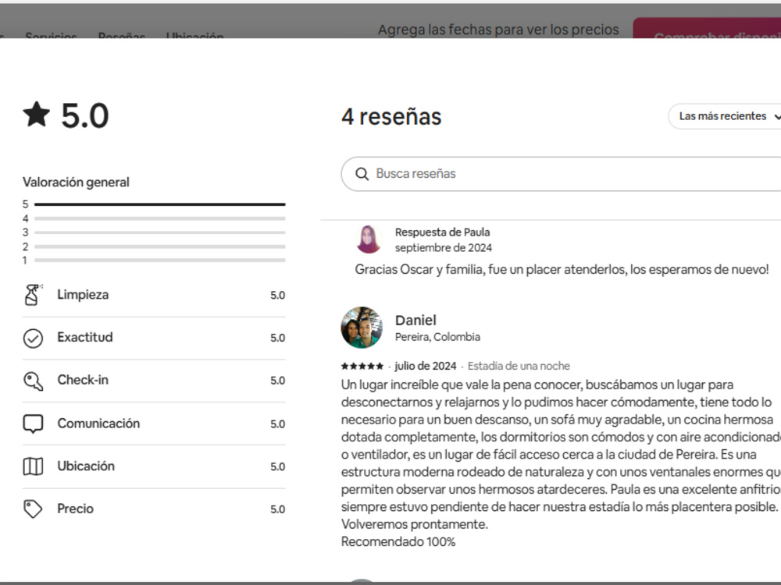Image resolution: width=781 pixels, height=585 pixels.
Task: Click the Check-in category label
Action: (x=83, y=380)
